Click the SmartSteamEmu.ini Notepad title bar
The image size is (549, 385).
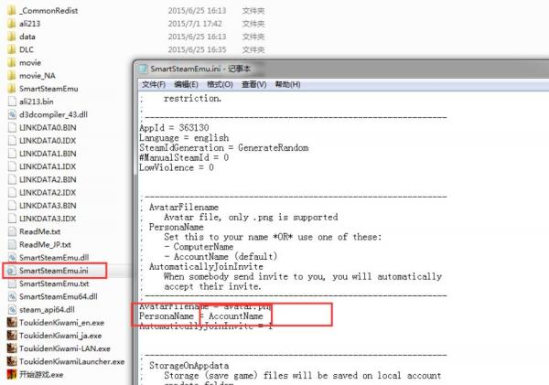tap(341, 69)
